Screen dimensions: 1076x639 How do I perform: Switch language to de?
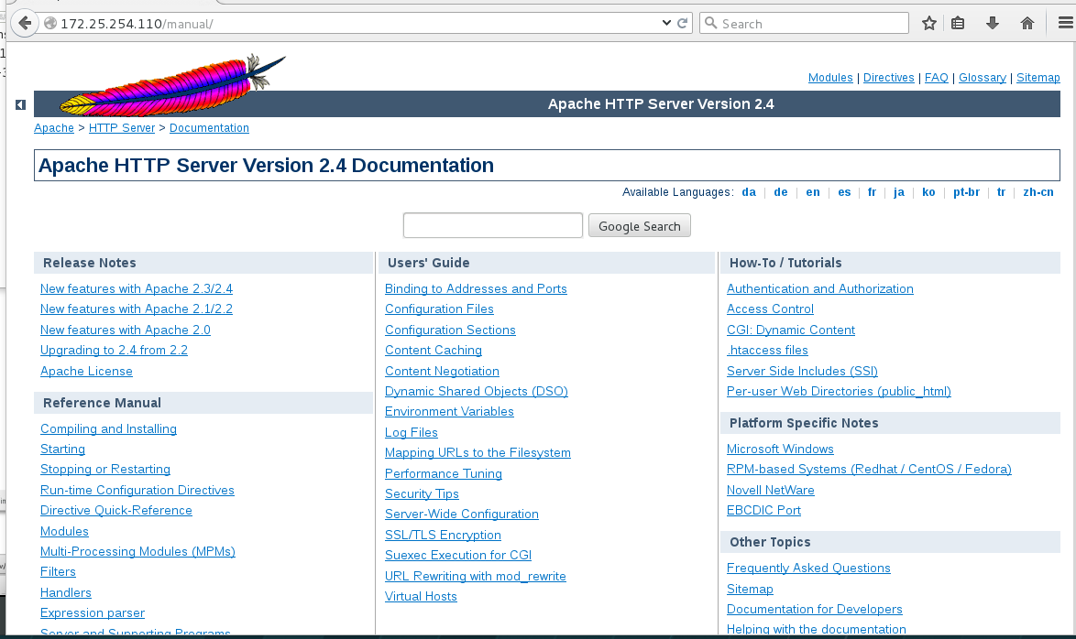[780, 192]
